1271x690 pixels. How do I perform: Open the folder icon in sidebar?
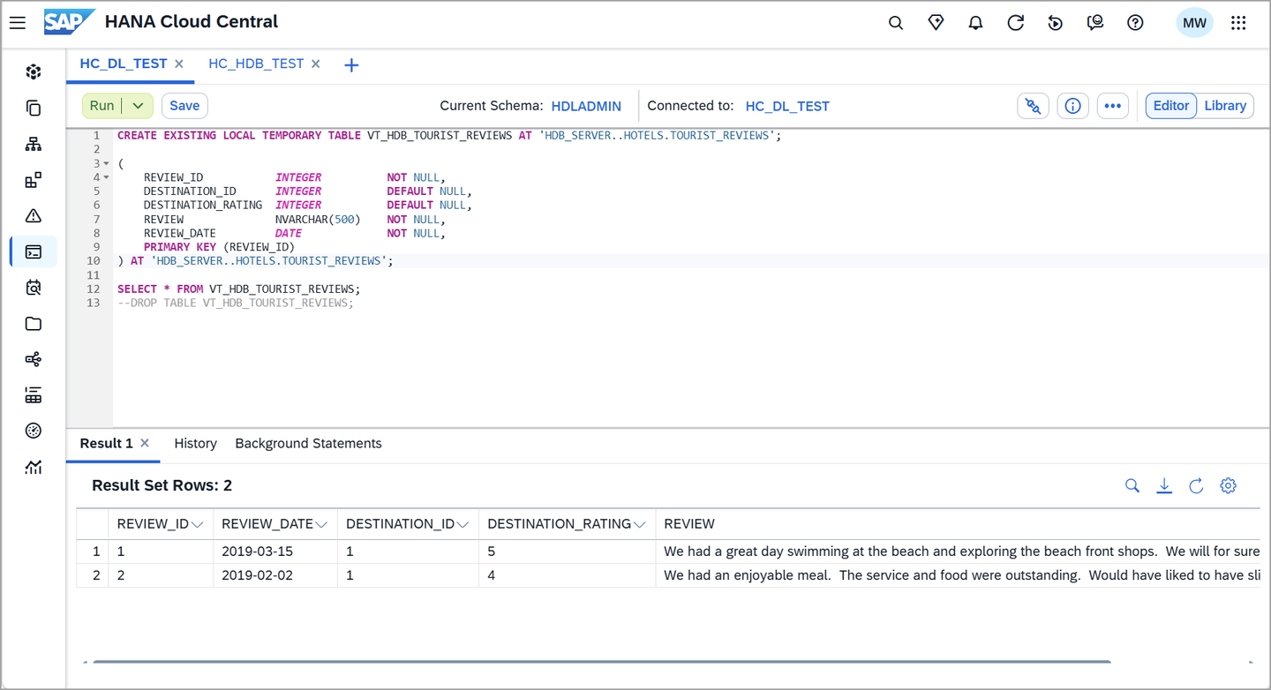[34, 324]
